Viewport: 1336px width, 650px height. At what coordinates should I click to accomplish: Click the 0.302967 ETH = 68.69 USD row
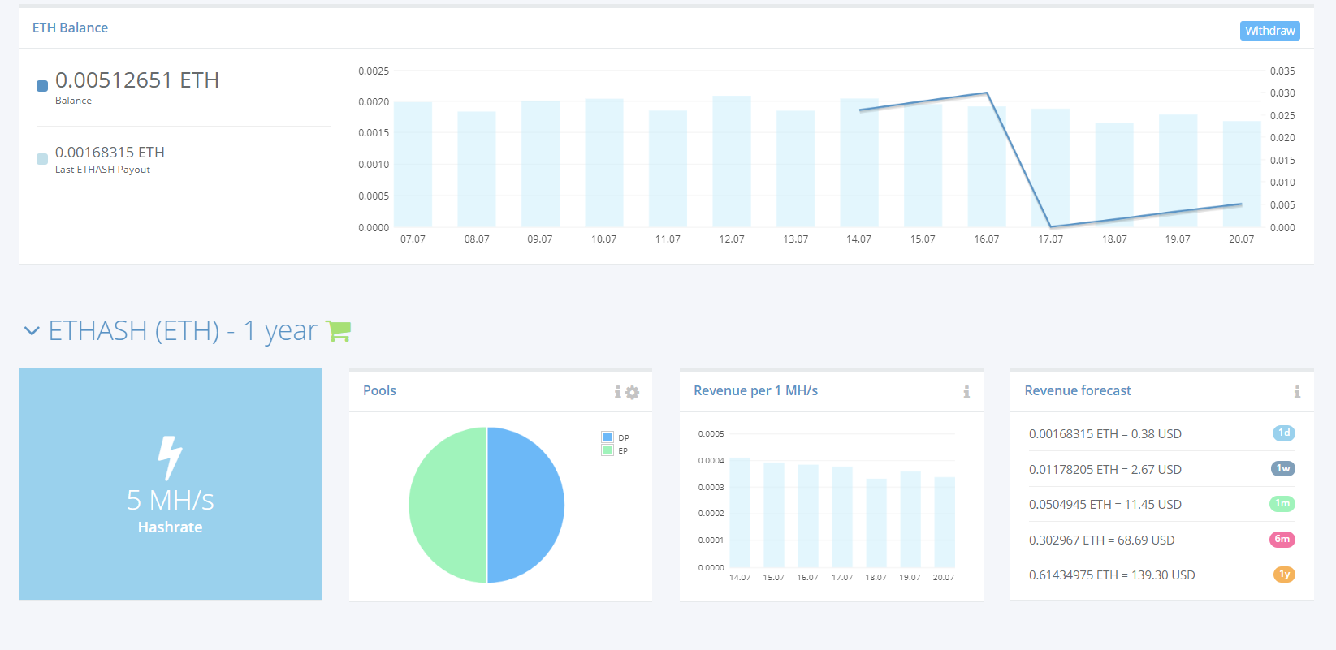(1161, 540)
